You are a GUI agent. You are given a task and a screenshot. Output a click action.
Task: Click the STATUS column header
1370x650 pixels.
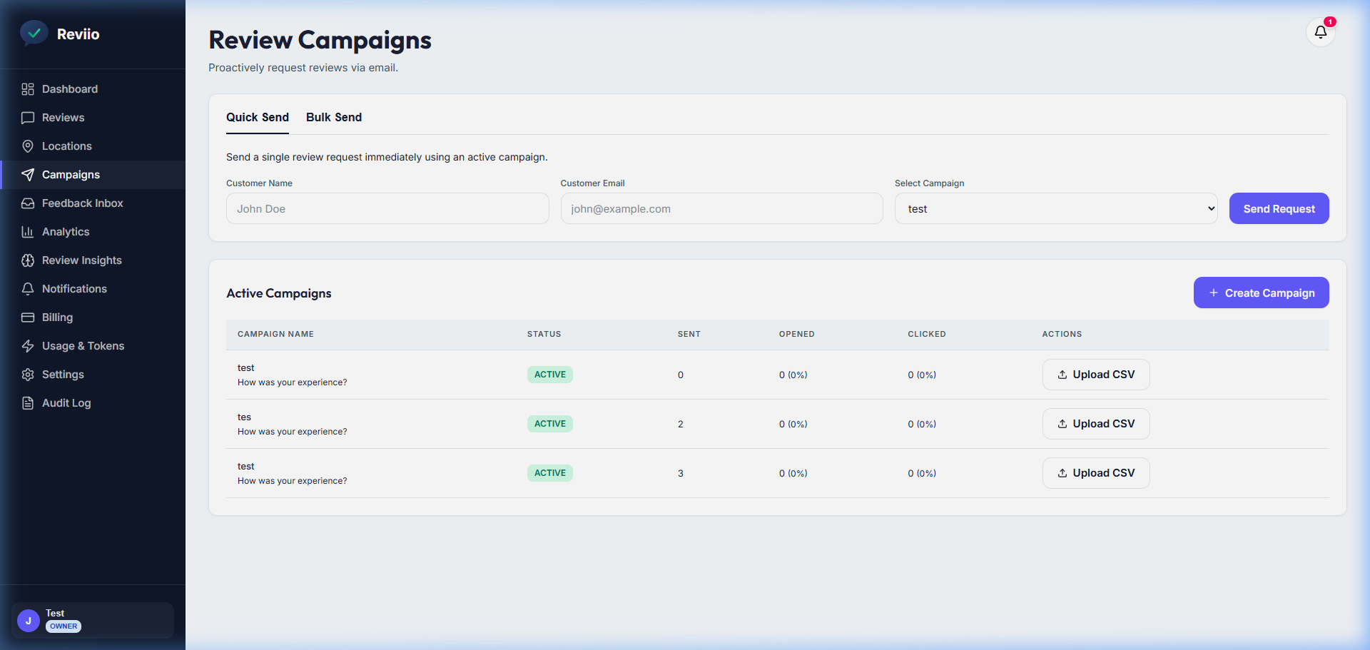point(544,334)
